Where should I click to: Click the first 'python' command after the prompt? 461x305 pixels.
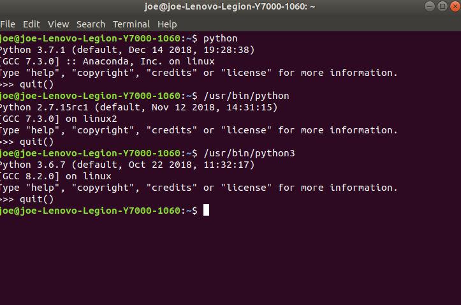point(221,38)
